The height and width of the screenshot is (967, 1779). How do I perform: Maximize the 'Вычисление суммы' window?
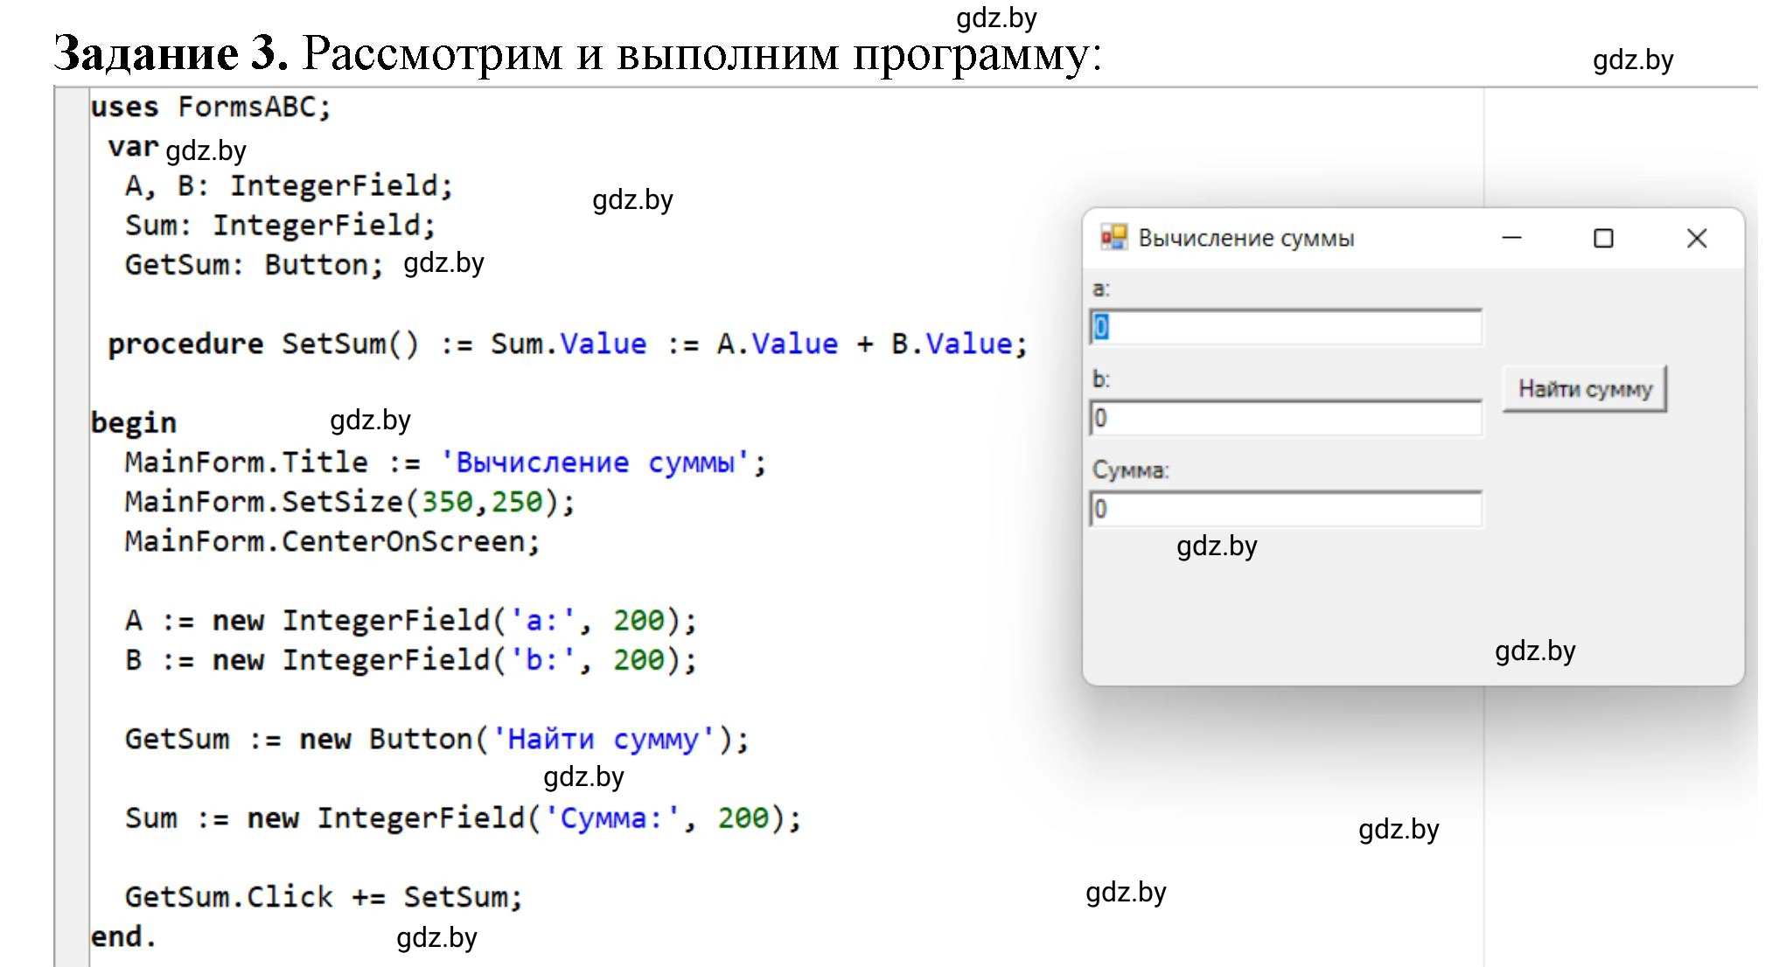[x=1603, y=238]
